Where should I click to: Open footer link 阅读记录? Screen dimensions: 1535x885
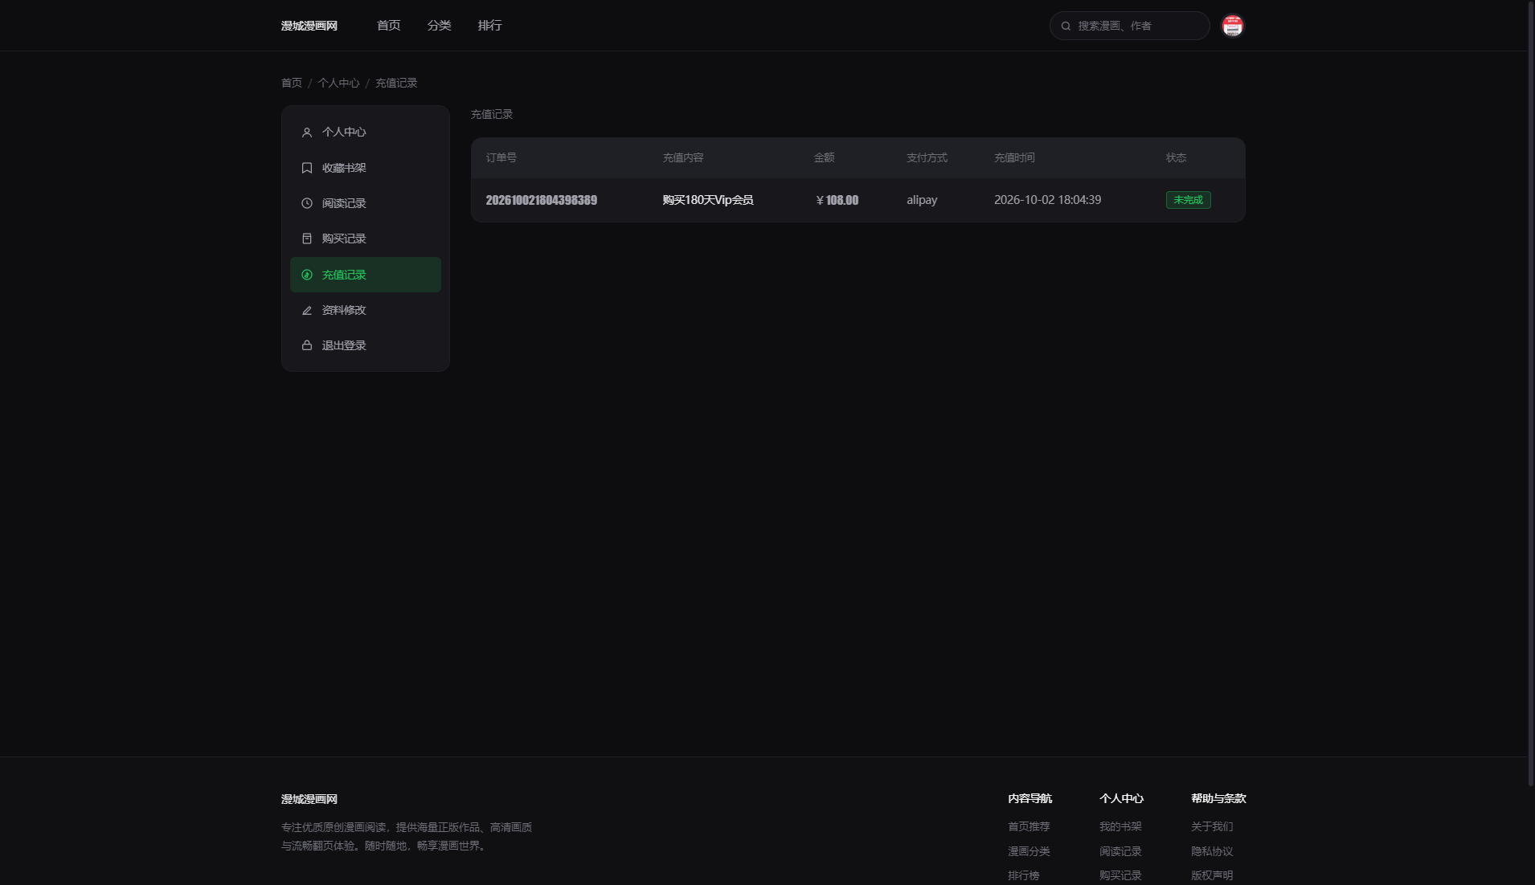tap(1120, 851)
